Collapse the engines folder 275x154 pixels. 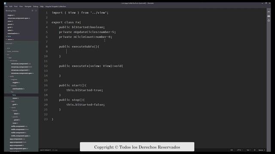point(14,80)
